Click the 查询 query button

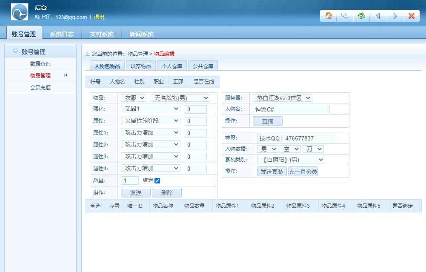pos(268,121)
